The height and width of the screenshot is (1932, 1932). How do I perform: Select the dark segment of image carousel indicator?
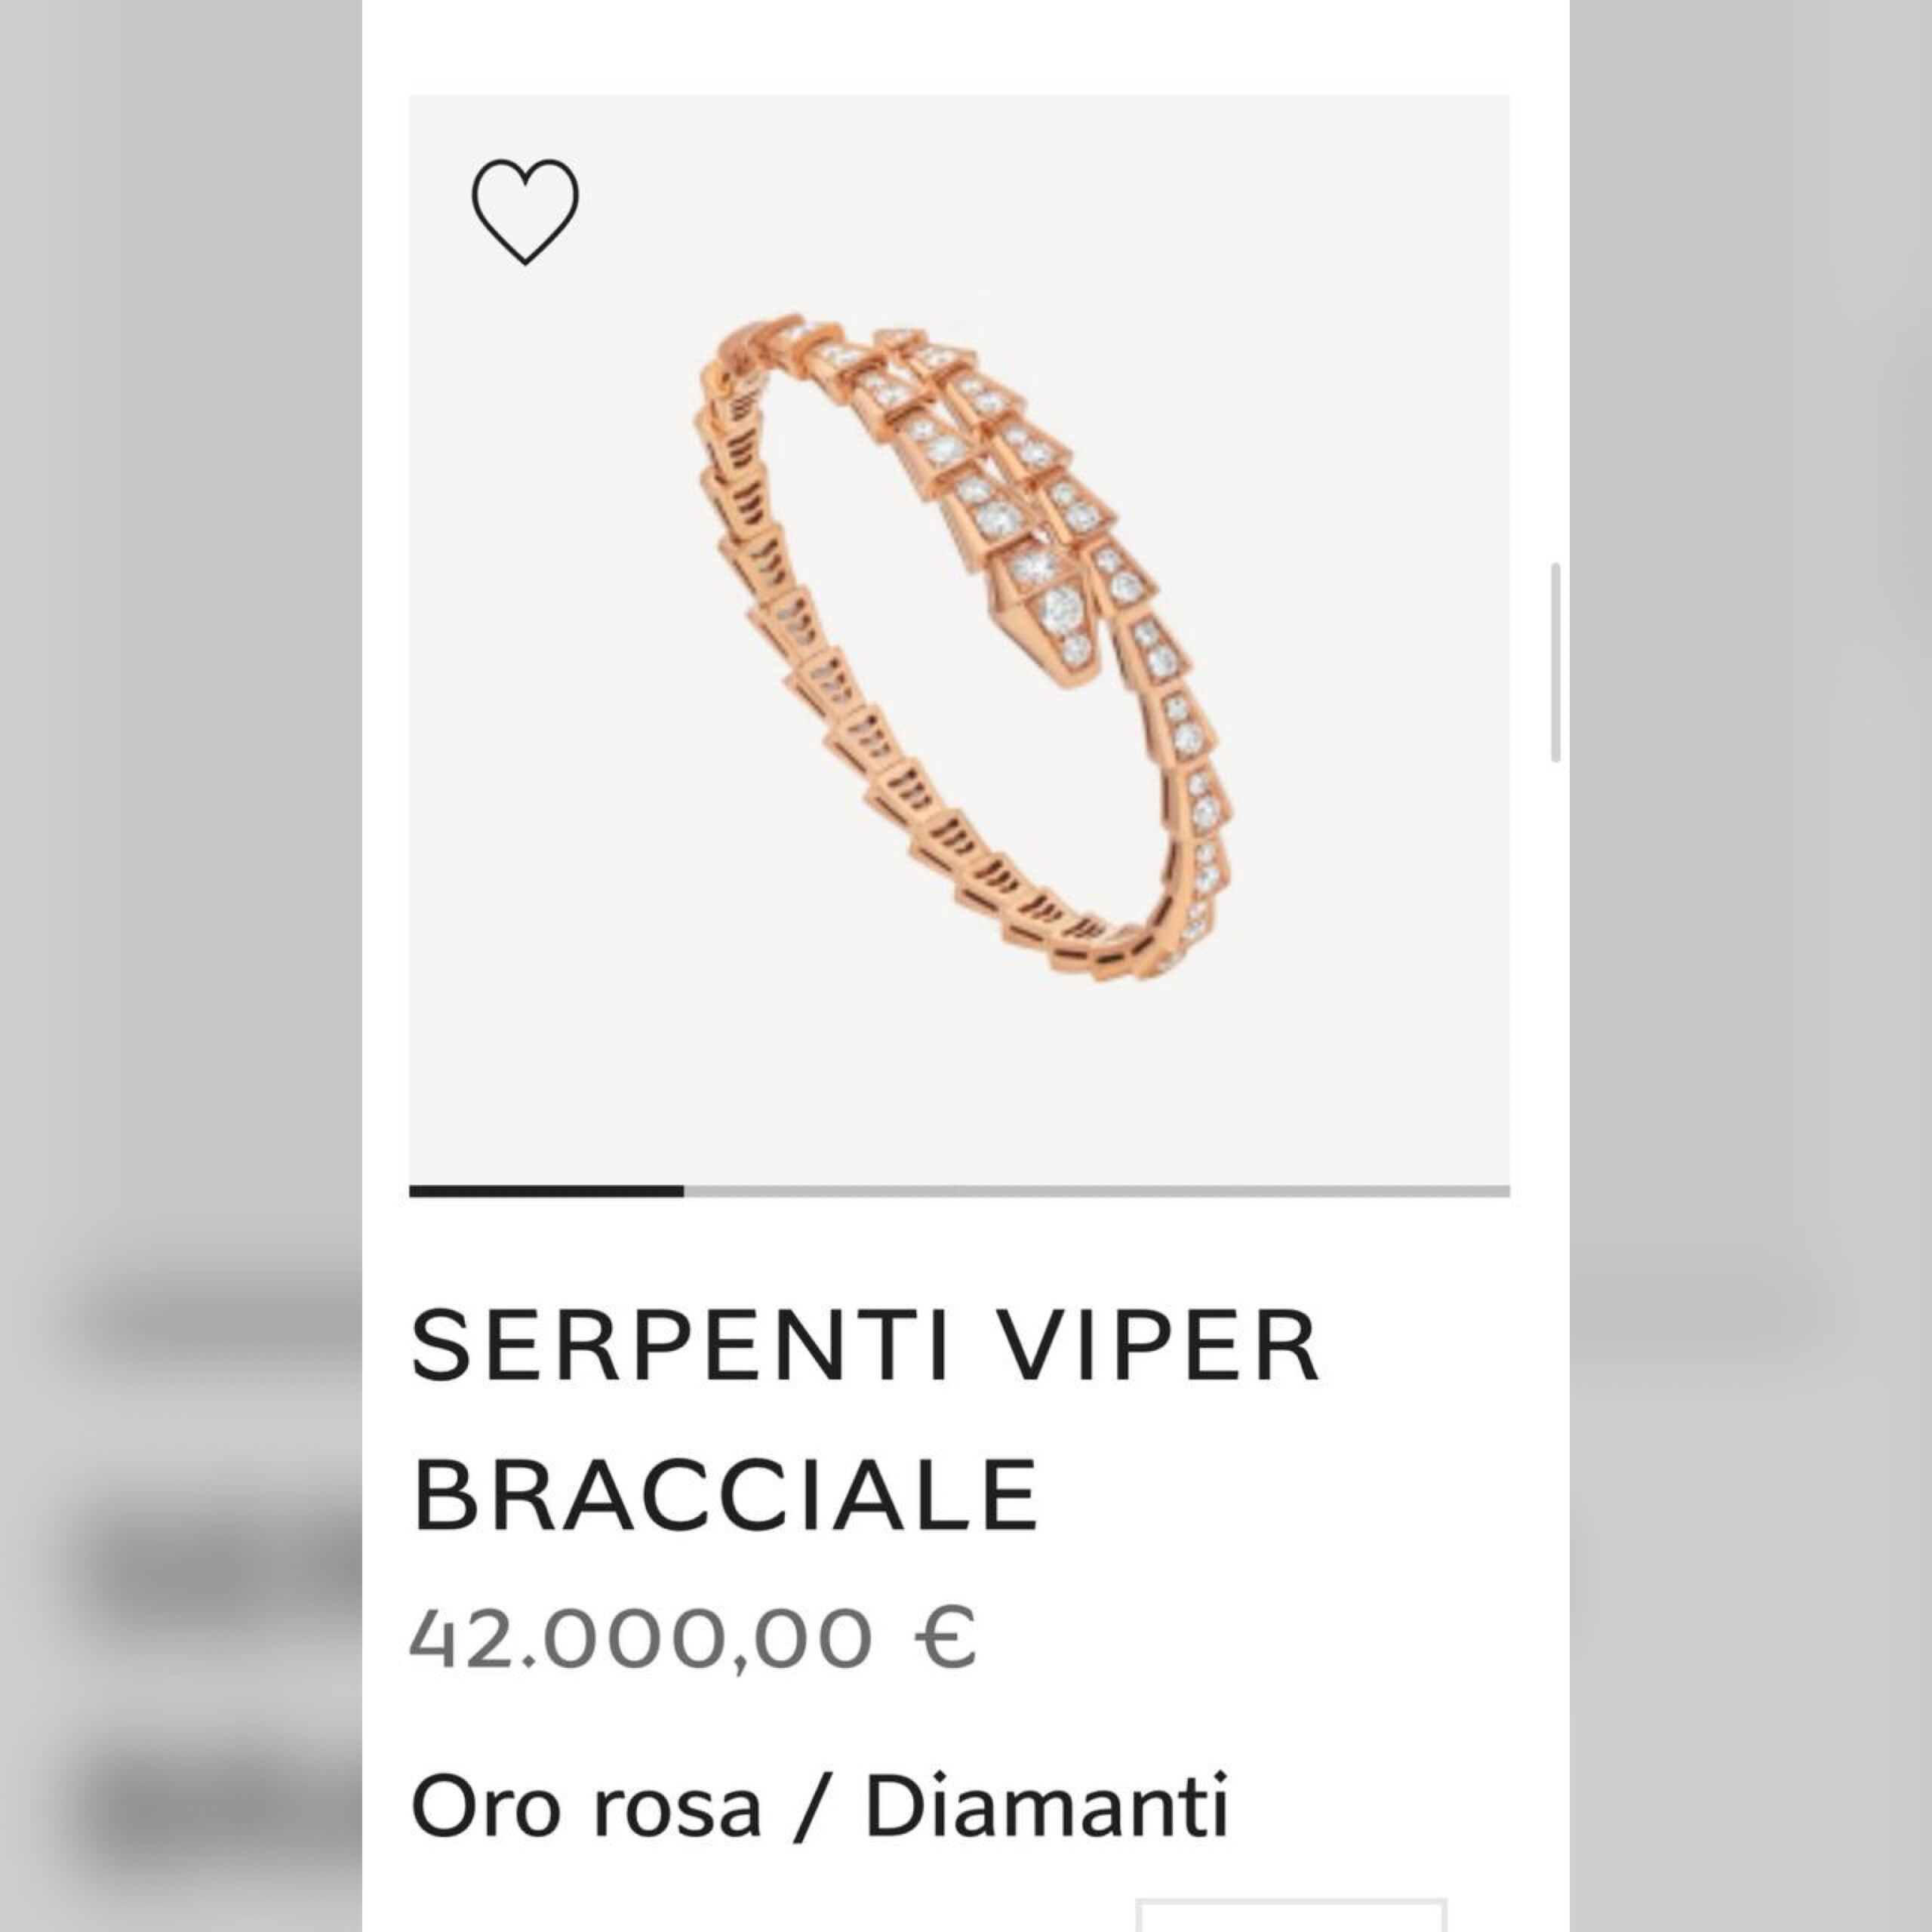pos(546,1191)
